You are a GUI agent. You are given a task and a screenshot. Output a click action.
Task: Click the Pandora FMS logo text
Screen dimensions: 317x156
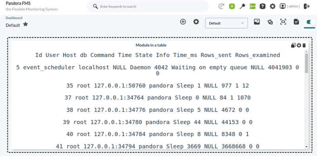pos(18,3)
